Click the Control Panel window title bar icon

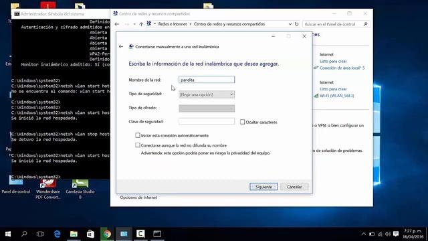[116, 13]
